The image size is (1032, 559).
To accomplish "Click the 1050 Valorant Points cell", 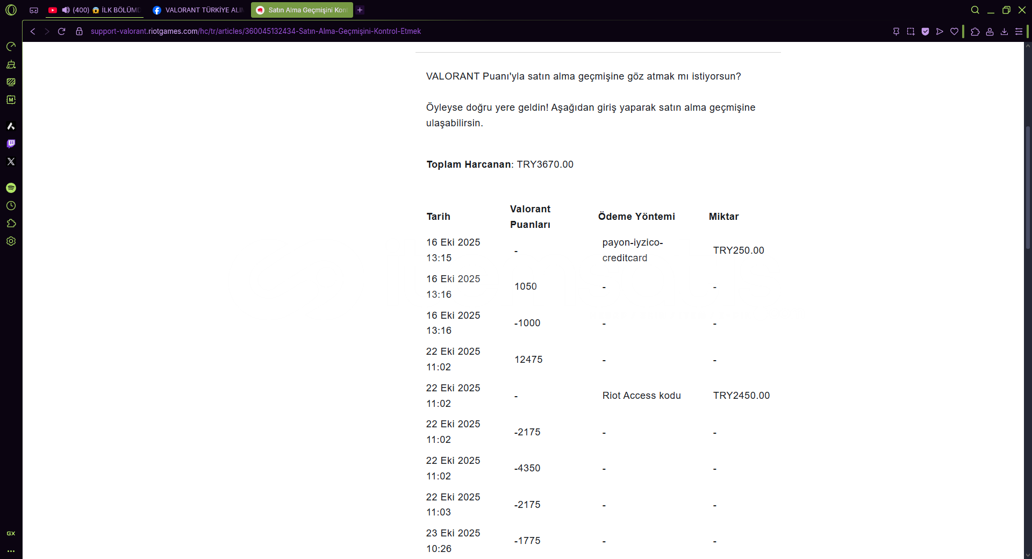I will tap(526, 286).
